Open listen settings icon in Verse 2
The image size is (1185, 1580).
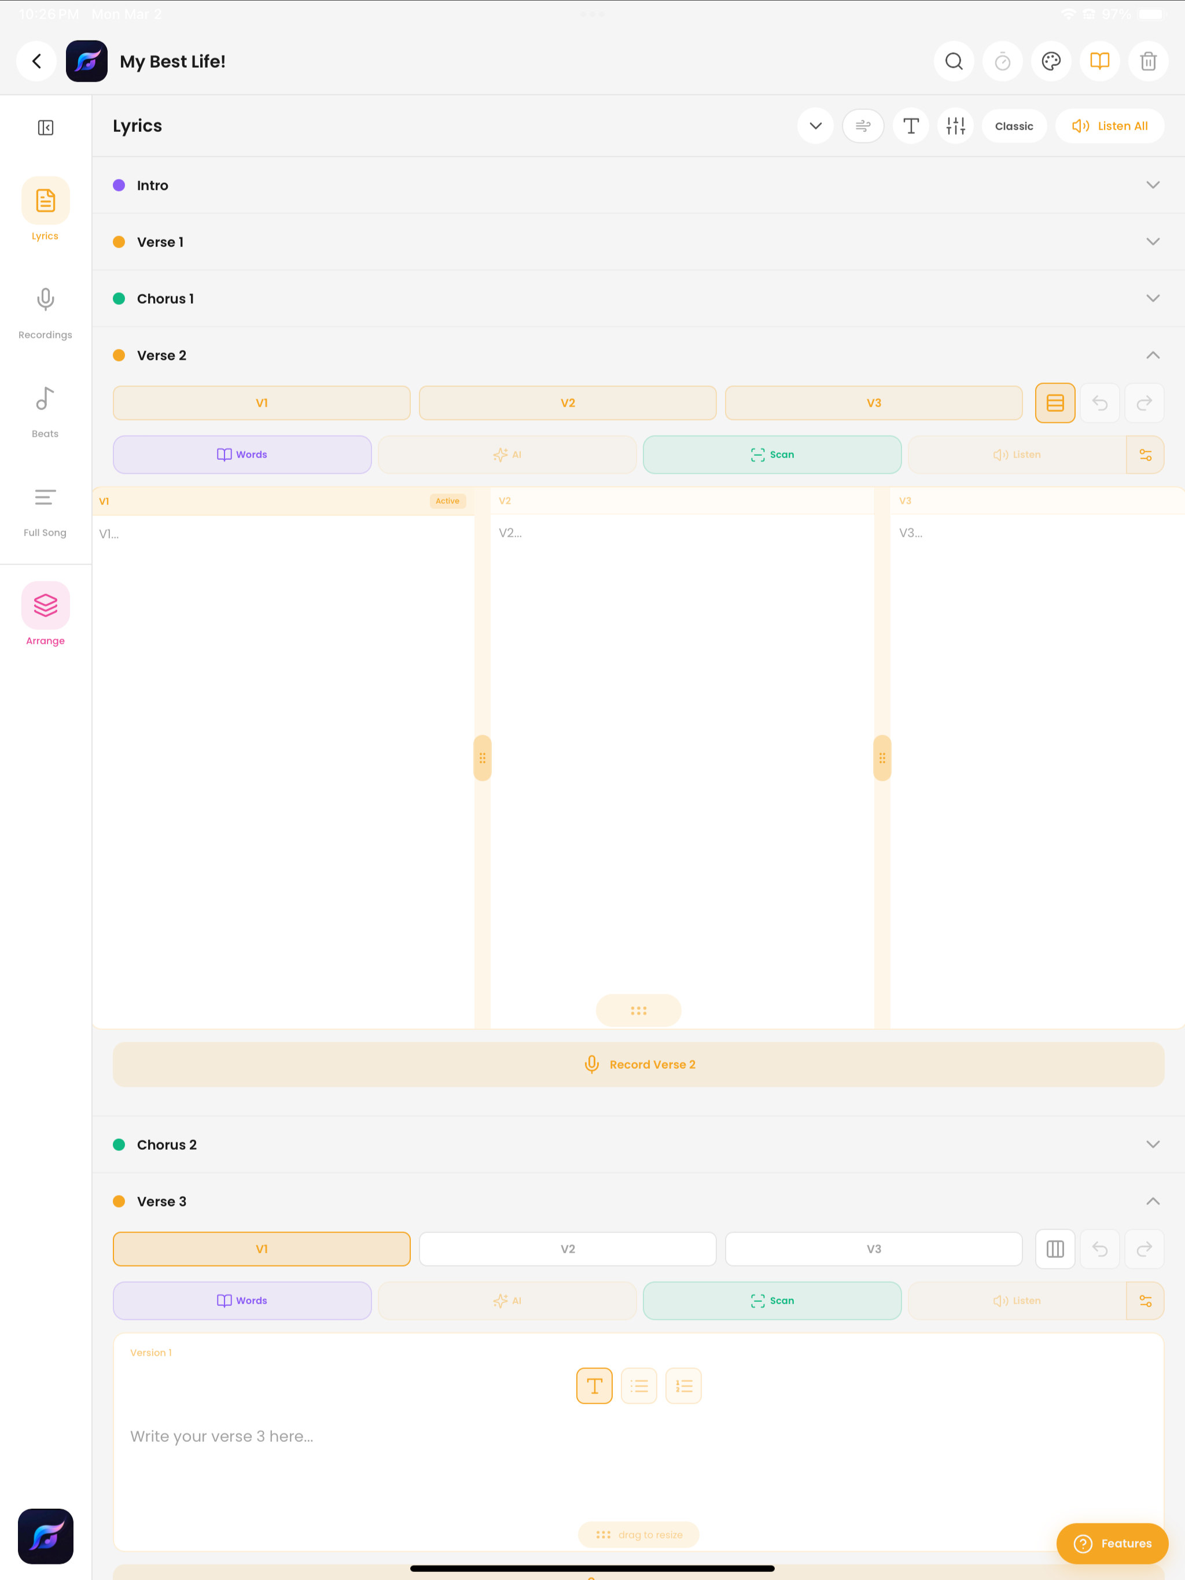1145,455
